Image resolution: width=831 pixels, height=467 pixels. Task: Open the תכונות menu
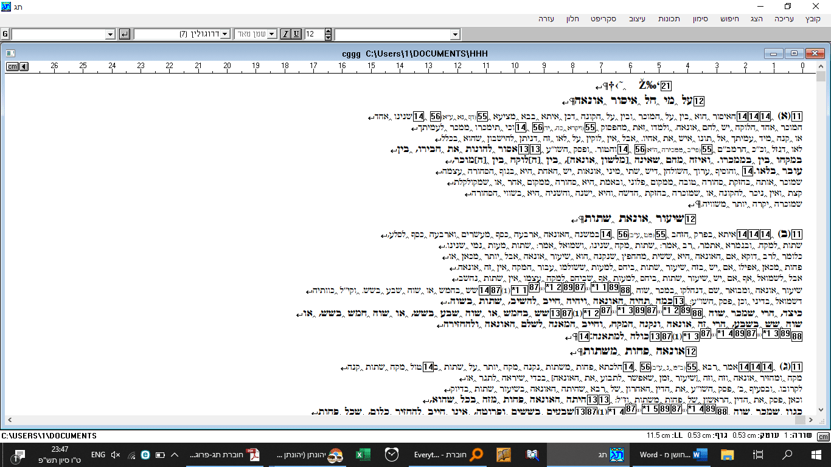[669, 19]
